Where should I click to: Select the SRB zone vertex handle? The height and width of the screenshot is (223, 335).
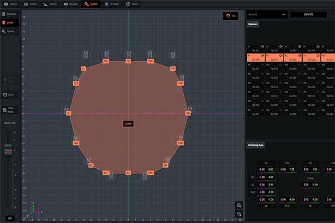pos(180,143)
